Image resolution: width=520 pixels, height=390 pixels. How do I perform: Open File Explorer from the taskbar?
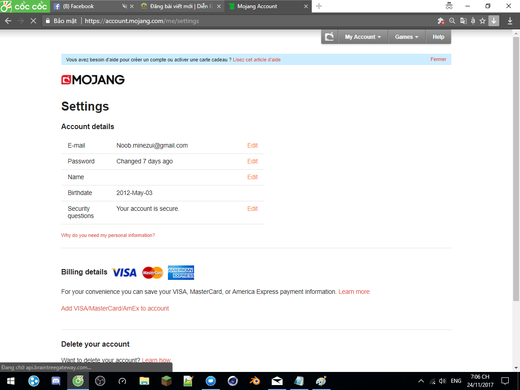144,381
